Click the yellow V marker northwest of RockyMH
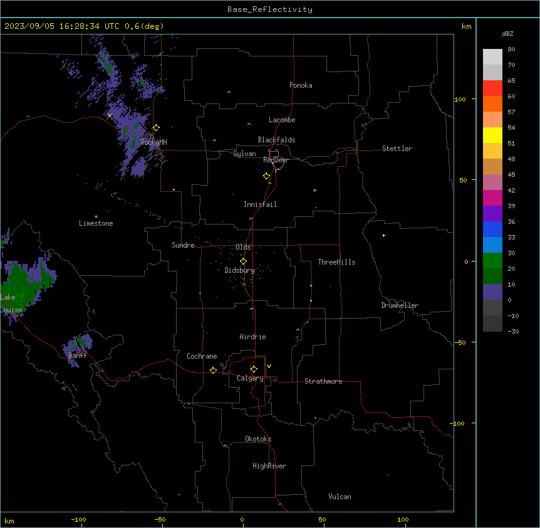Image resolution: width=540 pixels, height=528 pixels. point(110,115)
